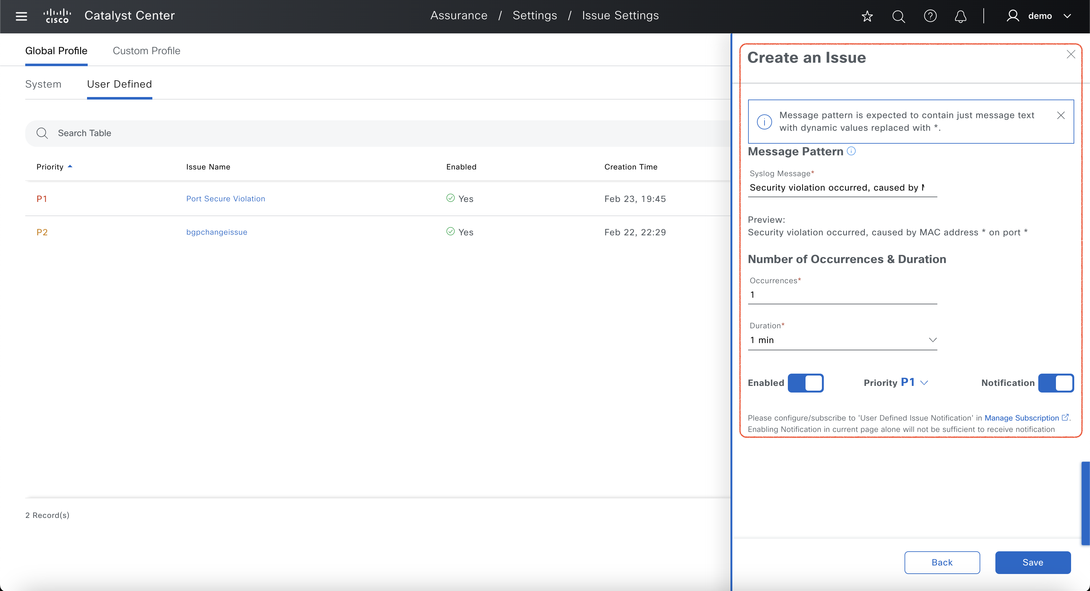Click the Issue Settings breadcrumb
Viewport: 1090px width, 591px height.
(620, 16)
